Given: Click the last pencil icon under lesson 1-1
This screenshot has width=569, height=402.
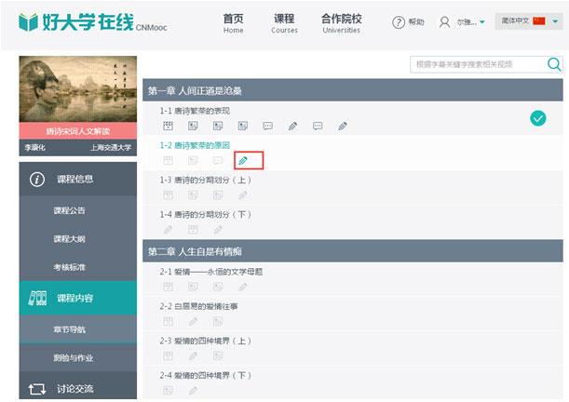Looking at the screenshot, I should [343, 126].
